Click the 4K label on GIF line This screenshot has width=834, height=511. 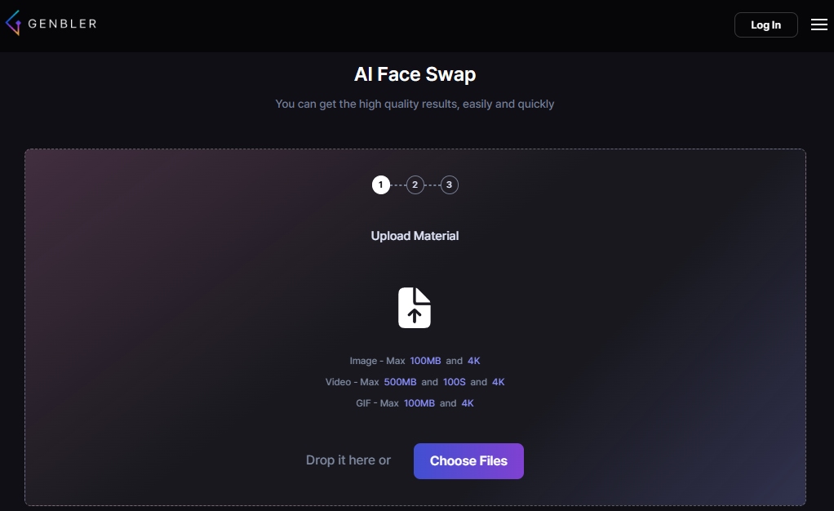coord(468,403)
